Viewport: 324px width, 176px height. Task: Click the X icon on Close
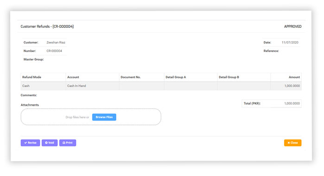tap(289, 143)
